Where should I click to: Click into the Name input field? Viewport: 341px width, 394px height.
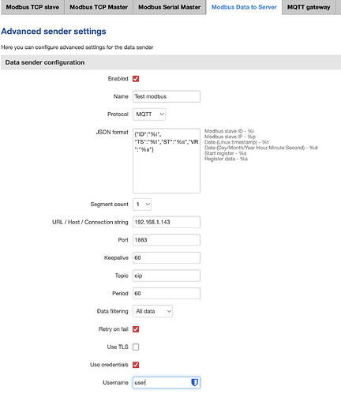coord(167,96)
